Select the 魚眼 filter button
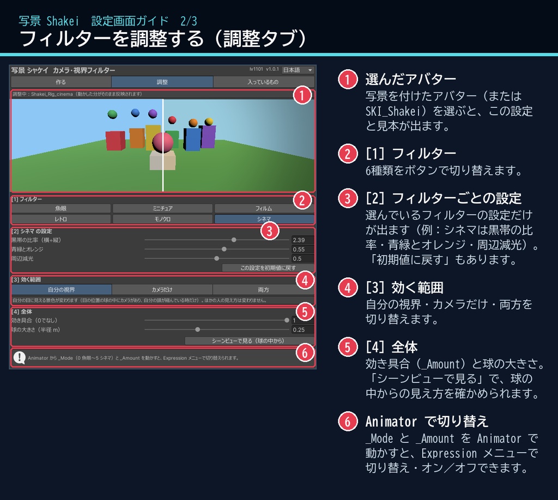558x500 pixels. point(61,209)
